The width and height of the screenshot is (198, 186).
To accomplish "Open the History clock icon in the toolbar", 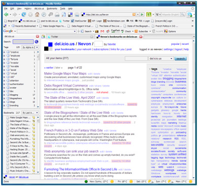I will [x=44, y=15].
